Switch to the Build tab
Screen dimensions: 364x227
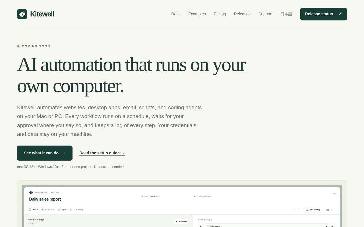pyautogui.click(x=33, y=210)
